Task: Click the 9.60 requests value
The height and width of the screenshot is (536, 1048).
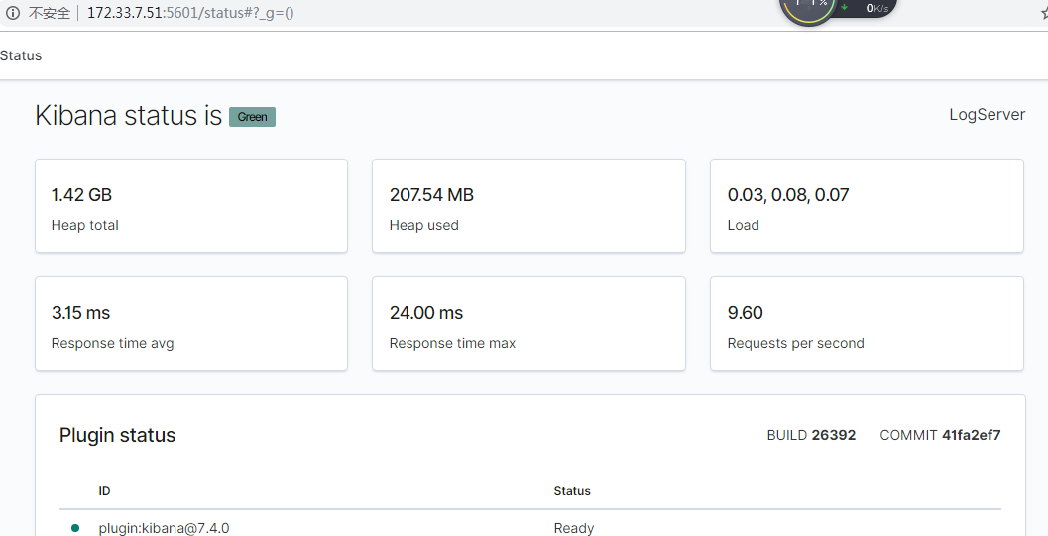Action: (746, 313)
